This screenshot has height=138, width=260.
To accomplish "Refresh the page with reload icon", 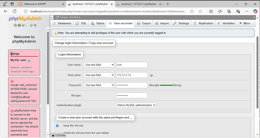I will 14,11.
